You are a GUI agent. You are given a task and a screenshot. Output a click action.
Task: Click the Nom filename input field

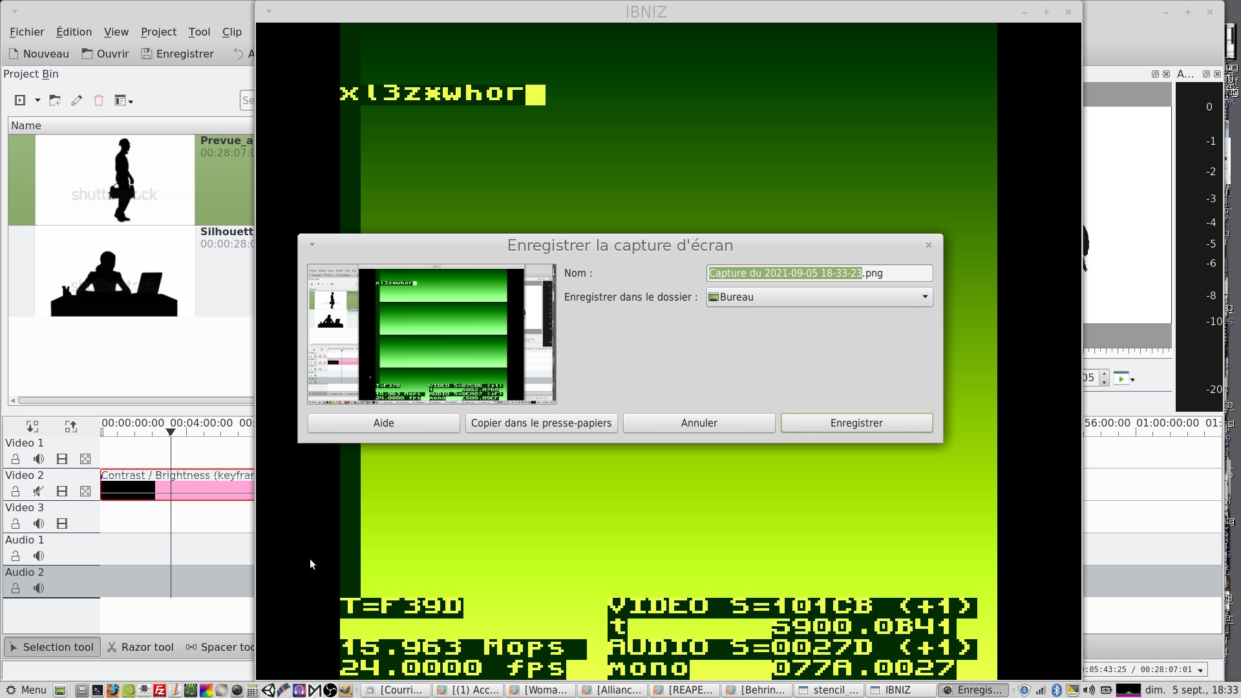pyautogui.click(x=819, y=273)
